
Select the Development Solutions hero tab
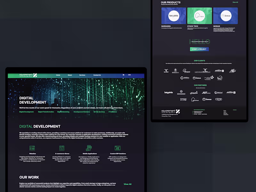(x=82, y=112)
